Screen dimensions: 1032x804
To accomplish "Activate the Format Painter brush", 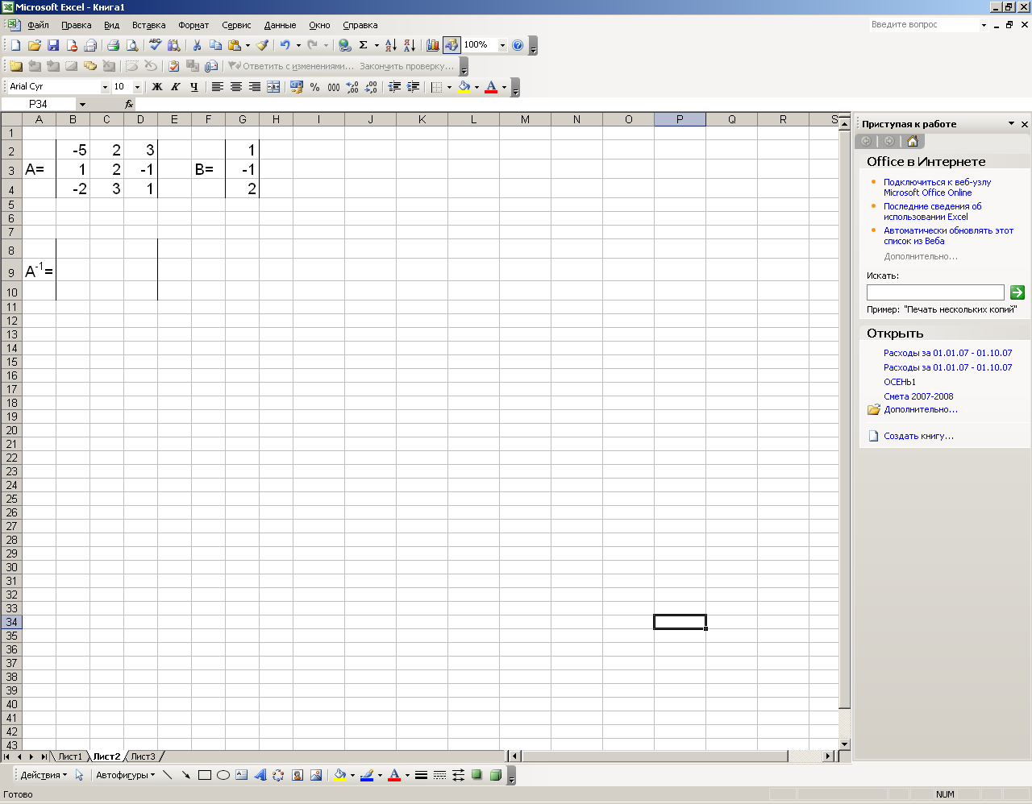I will (x=262, y=45).
